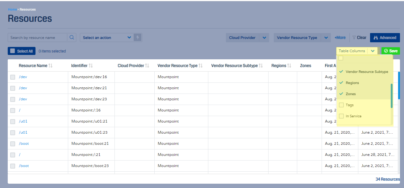Click the lightning bolt action icon

click(138, 38)
